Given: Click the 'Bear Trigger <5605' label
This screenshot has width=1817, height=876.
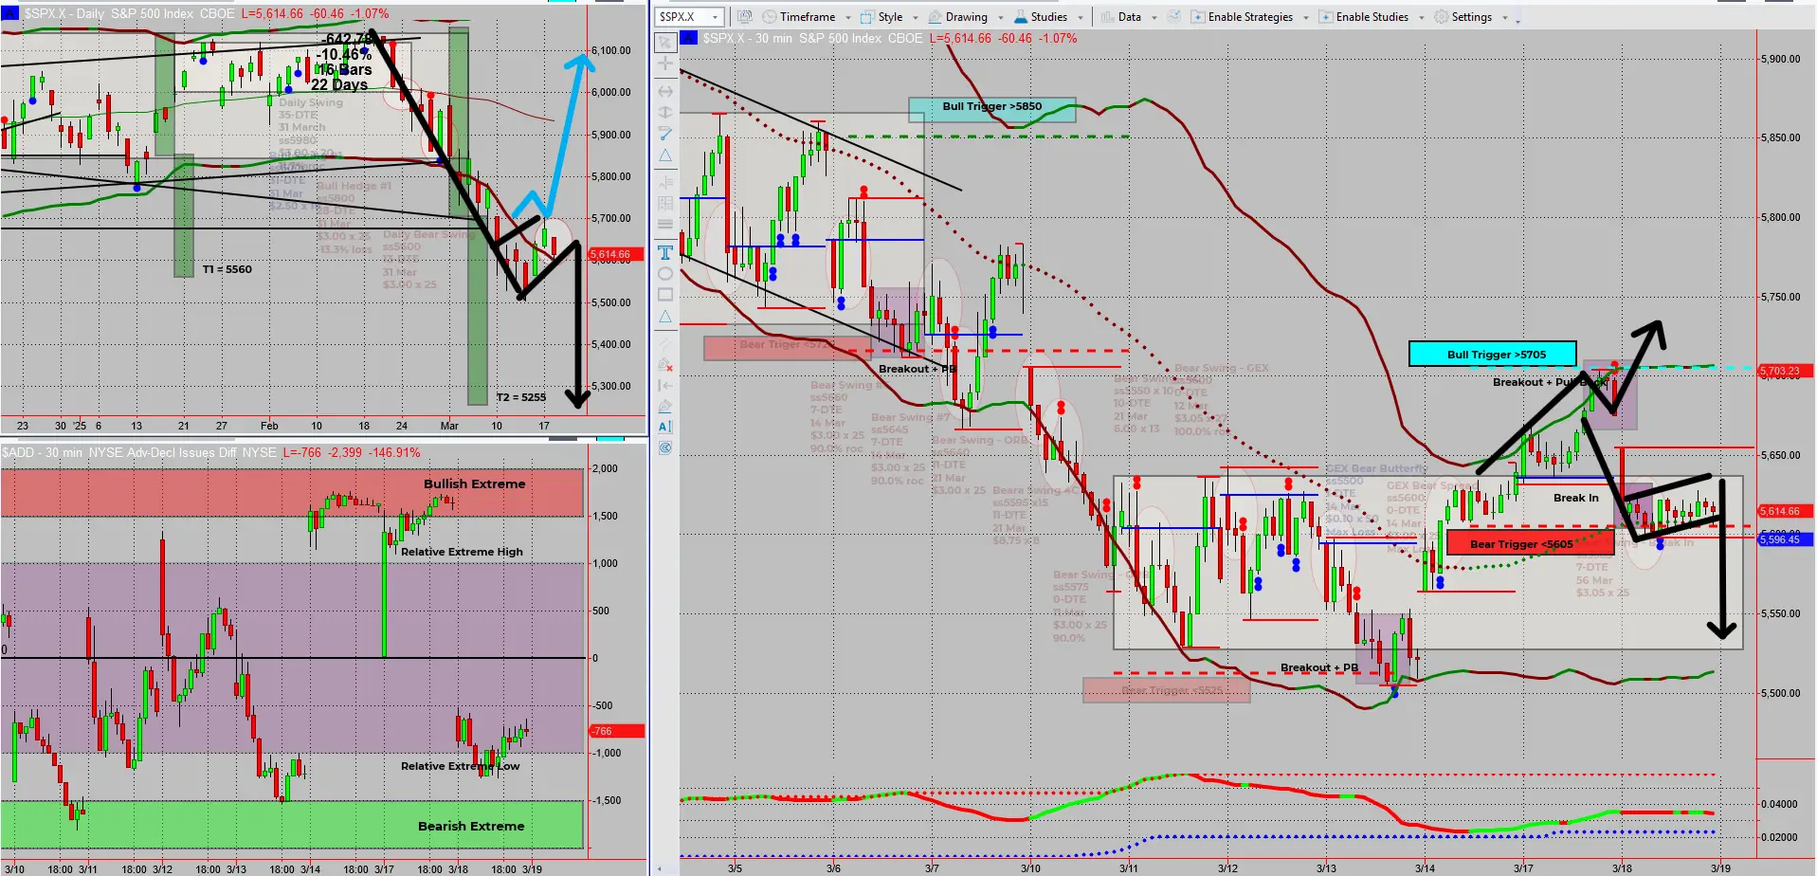Looking at the screenshot, I should [1520, 544].
